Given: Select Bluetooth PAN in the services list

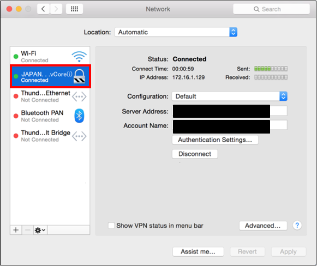Looking at the screenshot, I should click(x=50, y=116).
